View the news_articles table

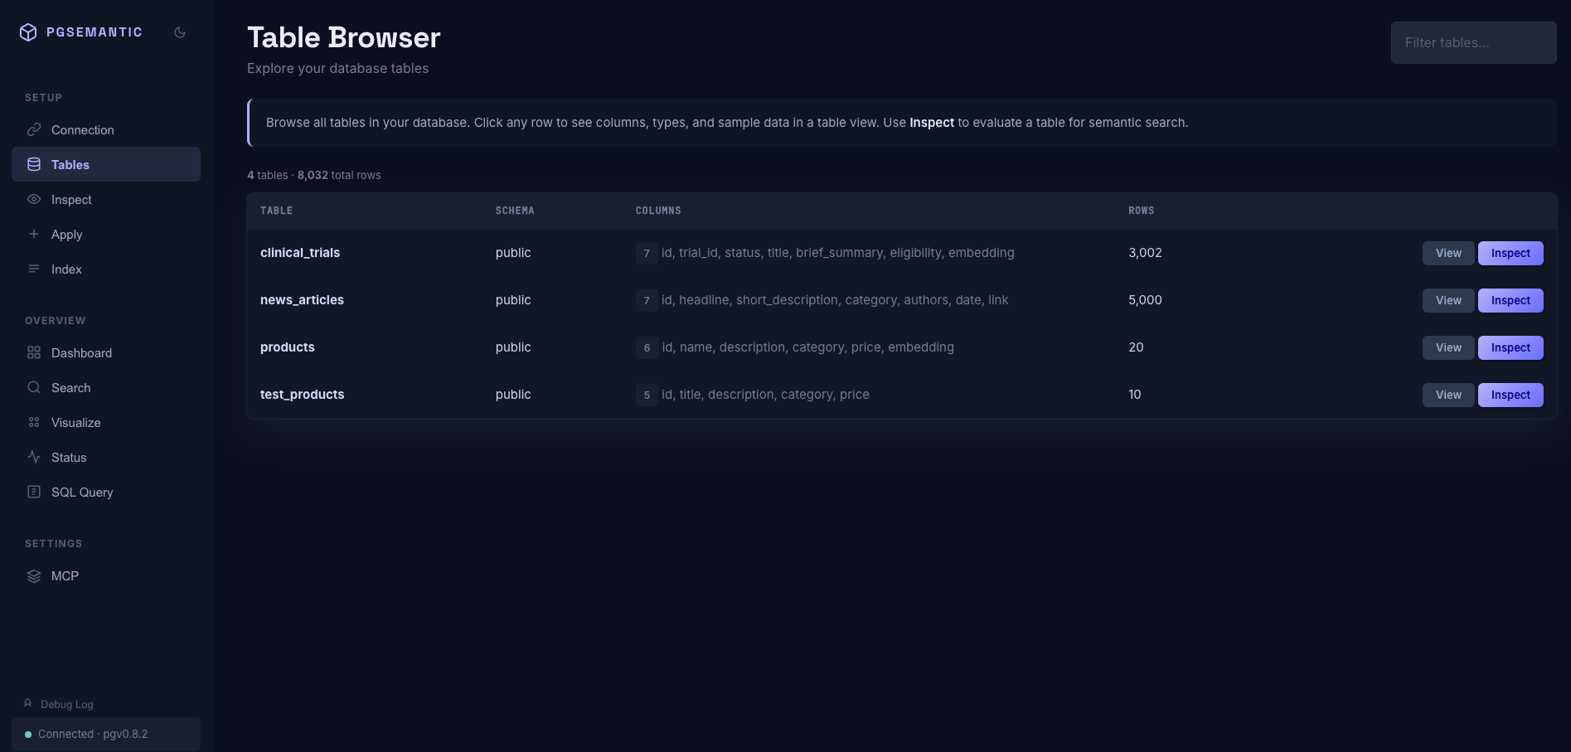click(1448, 300)
